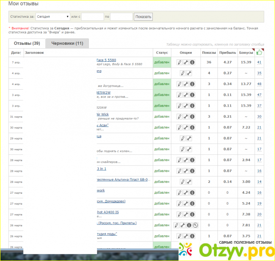Click the info icon in the E5W2W row

[192, 95]
